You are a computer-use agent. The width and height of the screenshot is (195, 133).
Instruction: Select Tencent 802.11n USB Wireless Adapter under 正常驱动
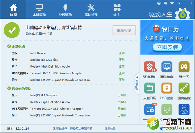point(68,73)
